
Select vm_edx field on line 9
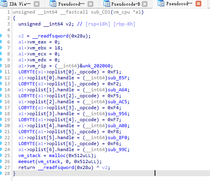[x=38, y=60]
